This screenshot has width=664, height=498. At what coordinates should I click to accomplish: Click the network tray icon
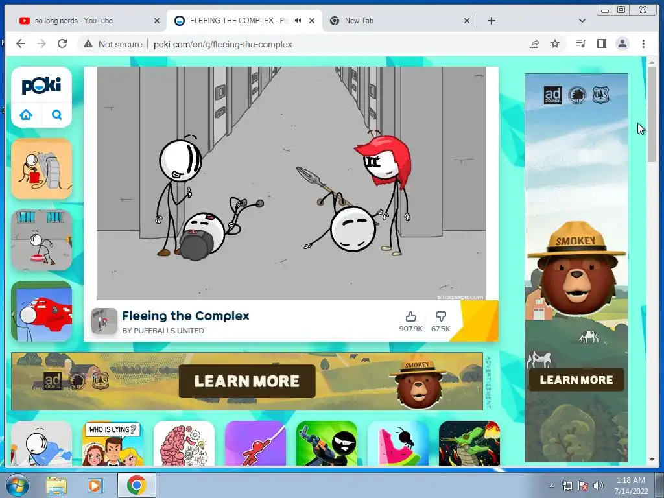click(567, 486)
